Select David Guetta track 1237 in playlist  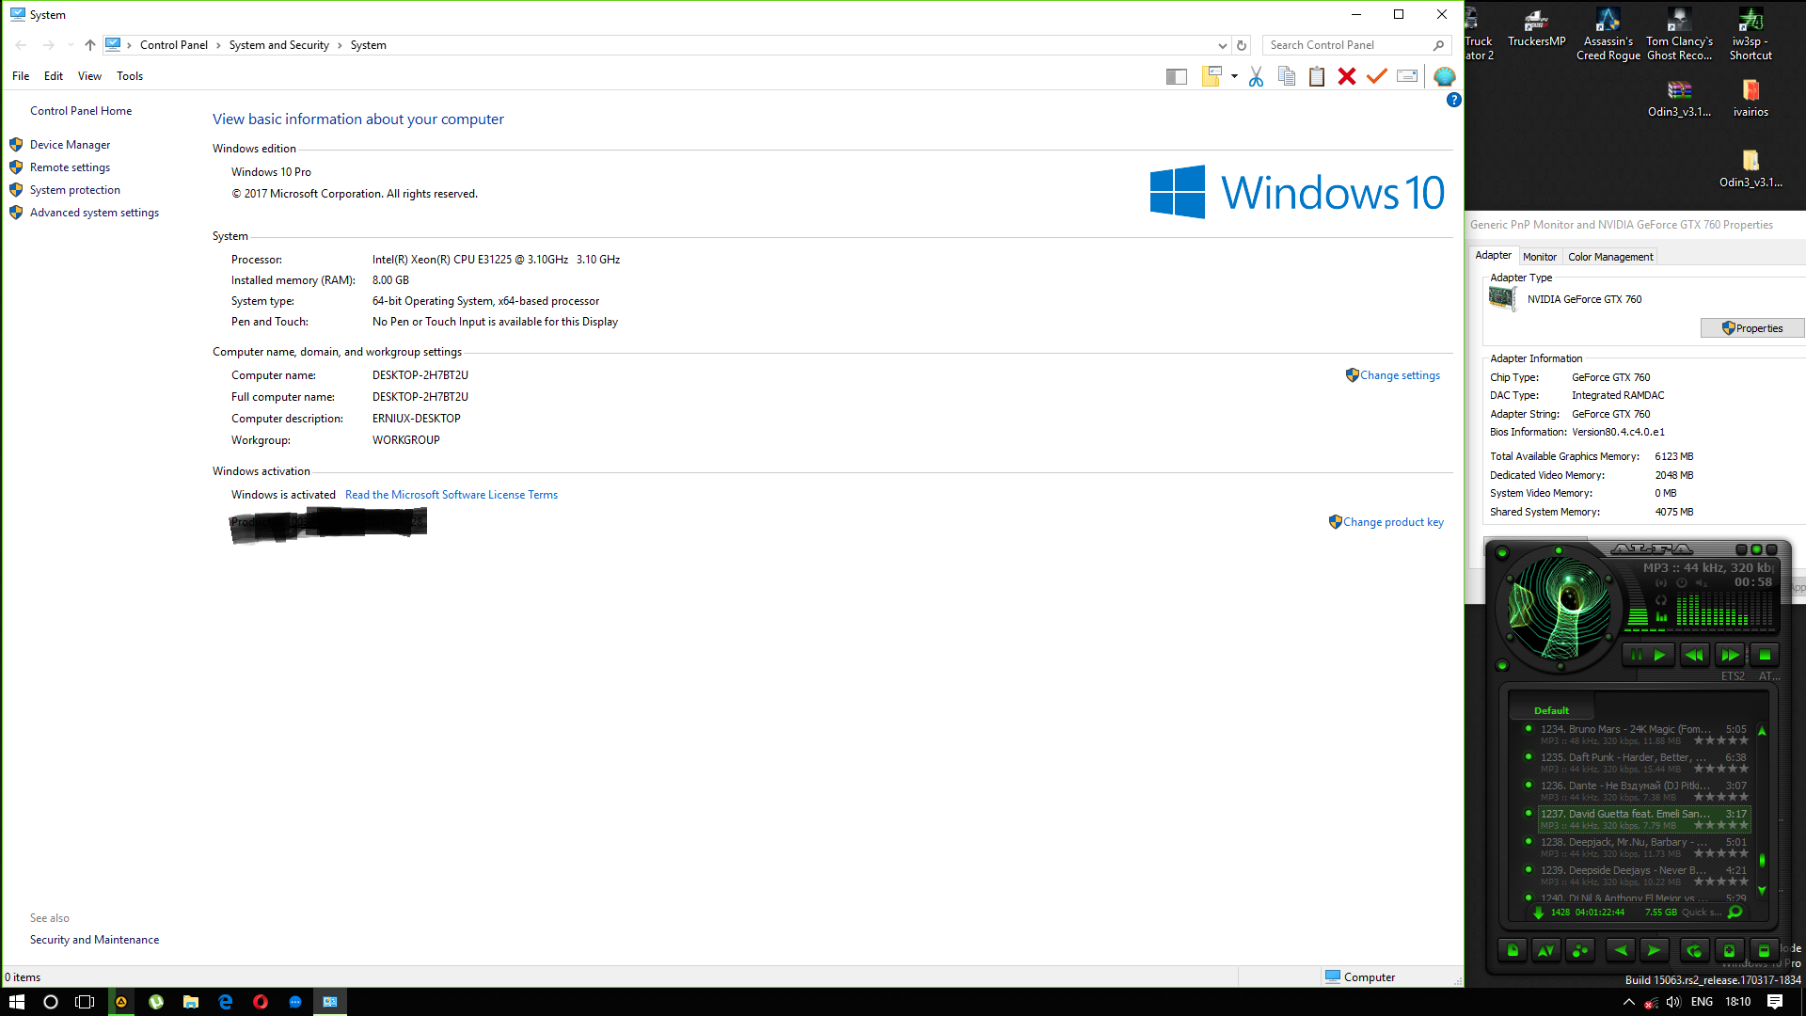tap(1643, 818)
